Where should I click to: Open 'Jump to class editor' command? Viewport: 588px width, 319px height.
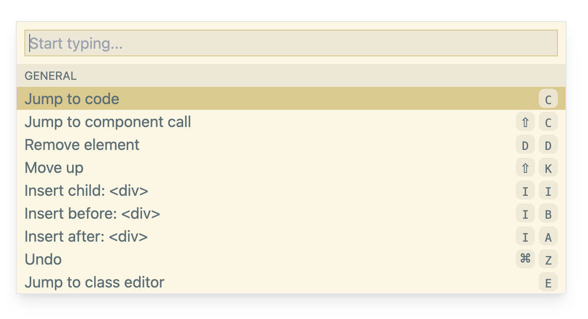click(x=94, y=282)
